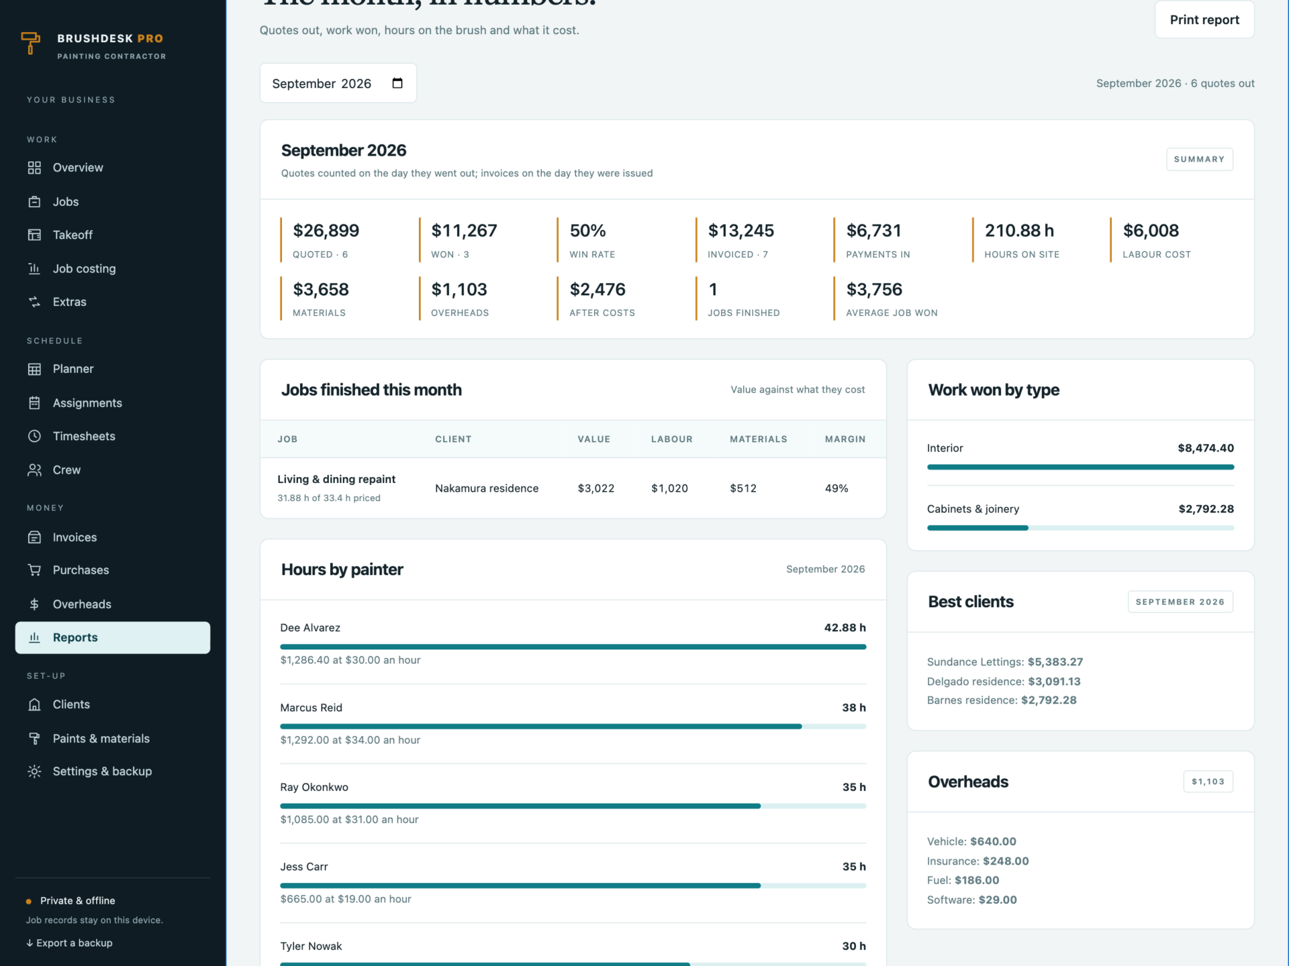
Task: Click the Assignments icon in sidebar
Action: tap(34, 402)
